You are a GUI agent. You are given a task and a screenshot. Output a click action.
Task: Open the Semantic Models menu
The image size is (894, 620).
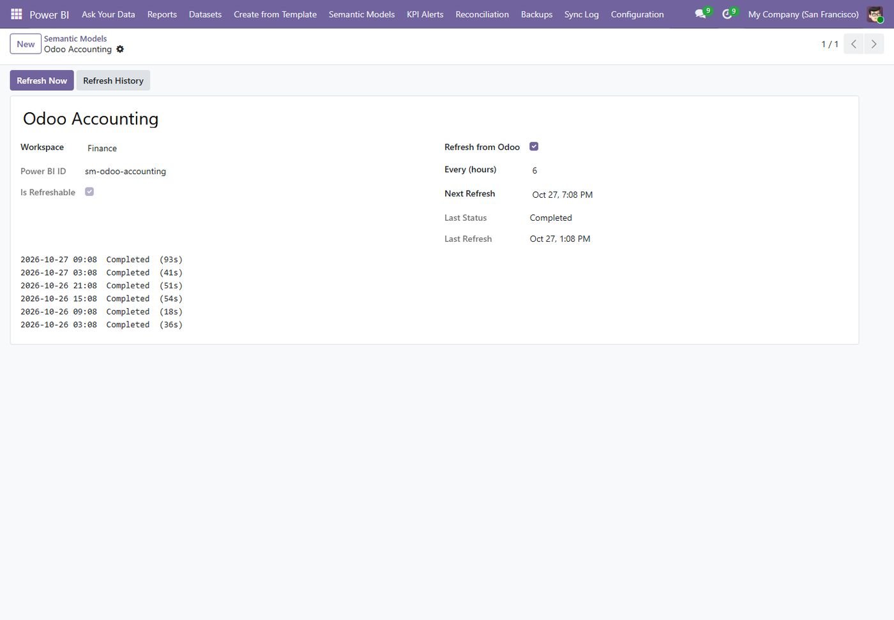(x=361, y=14)
